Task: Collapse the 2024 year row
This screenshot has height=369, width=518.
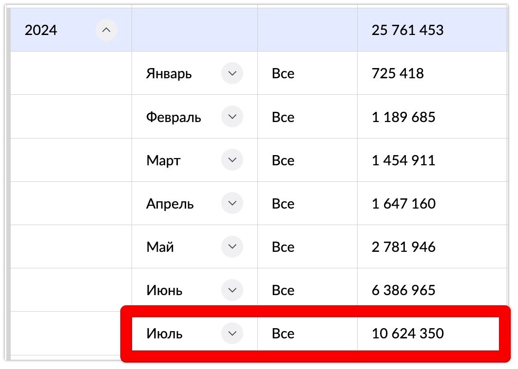Action: 106,31
